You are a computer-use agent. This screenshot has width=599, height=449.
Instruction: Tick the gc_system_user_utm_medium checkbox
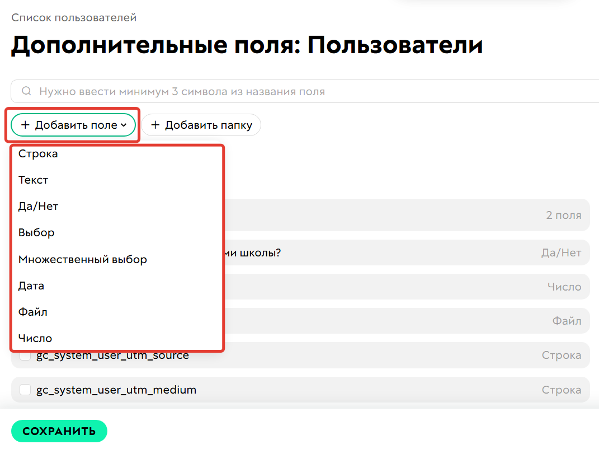pyautogui.click(x=25, y=390)
